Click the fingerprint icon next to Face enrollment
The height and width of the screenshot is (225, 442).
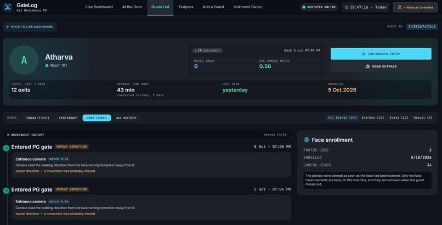tap(307, 140)
